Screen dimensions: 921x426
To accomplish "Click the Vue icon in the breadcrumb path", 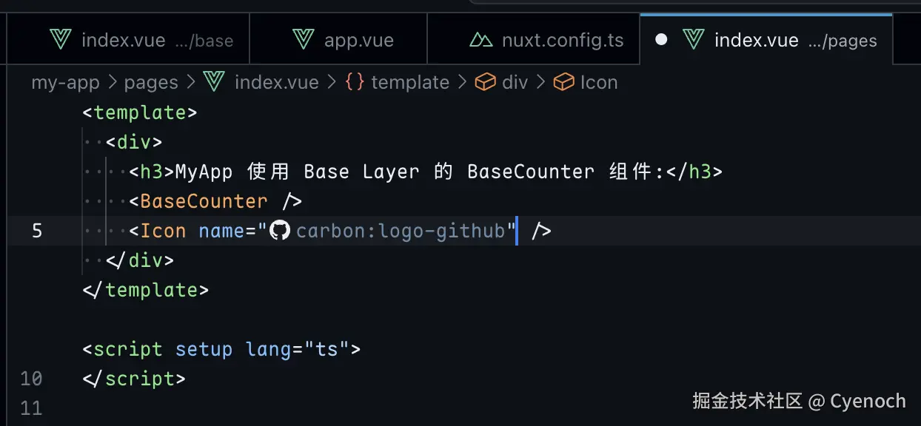I will 214,82.
